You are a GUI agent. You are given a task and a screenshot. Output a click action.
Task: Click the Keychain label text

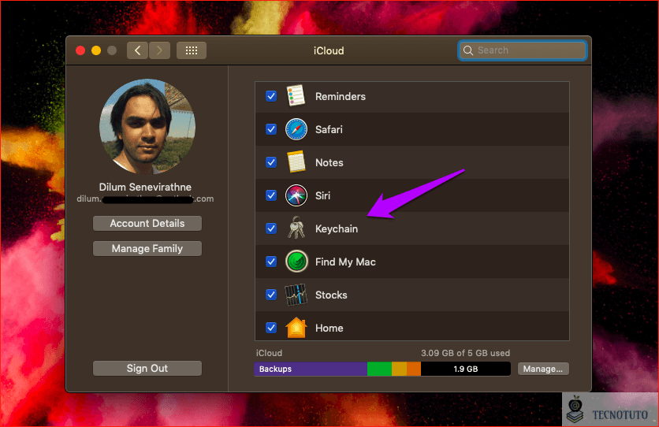point(337,228)
